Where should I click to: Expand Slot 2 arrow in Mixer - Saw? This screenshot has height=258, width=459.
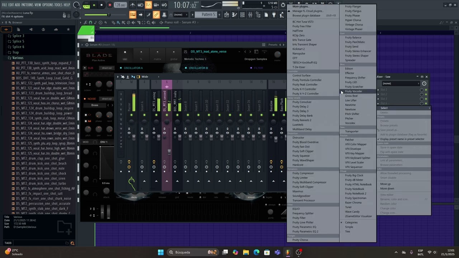tap(379, 94)
